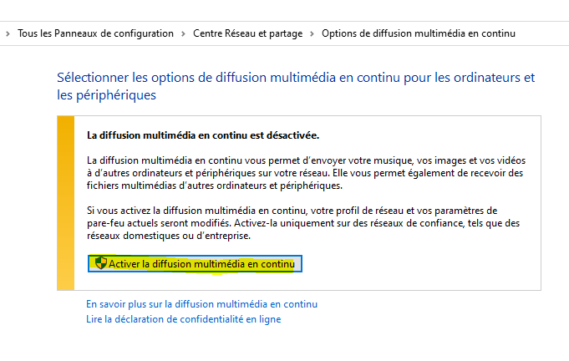Click bold status text saying diffusion est désactivée
The width and height of the screenshot is (569, 361).
click(x=203, y=135)
